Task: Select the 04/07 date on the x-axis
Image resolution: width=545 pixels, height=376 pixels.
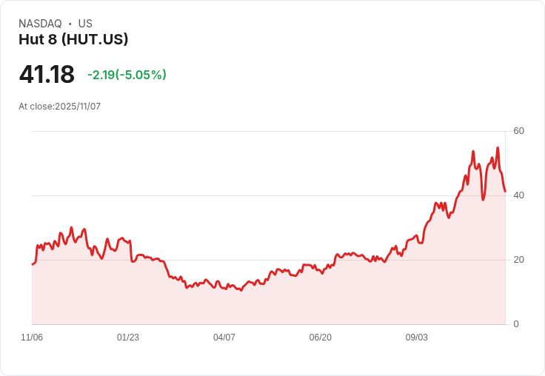Action: 224,338
